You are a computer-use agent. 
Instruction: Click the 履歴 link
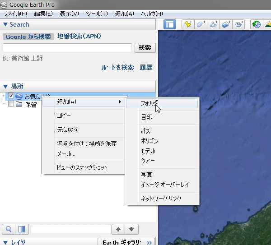click(x=146, y=67)
